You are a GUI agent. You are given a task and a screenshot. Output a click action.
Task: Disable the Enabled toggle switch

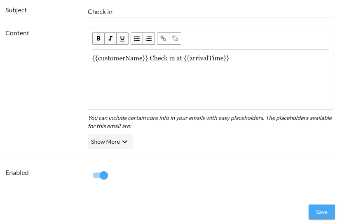point(101,176)
